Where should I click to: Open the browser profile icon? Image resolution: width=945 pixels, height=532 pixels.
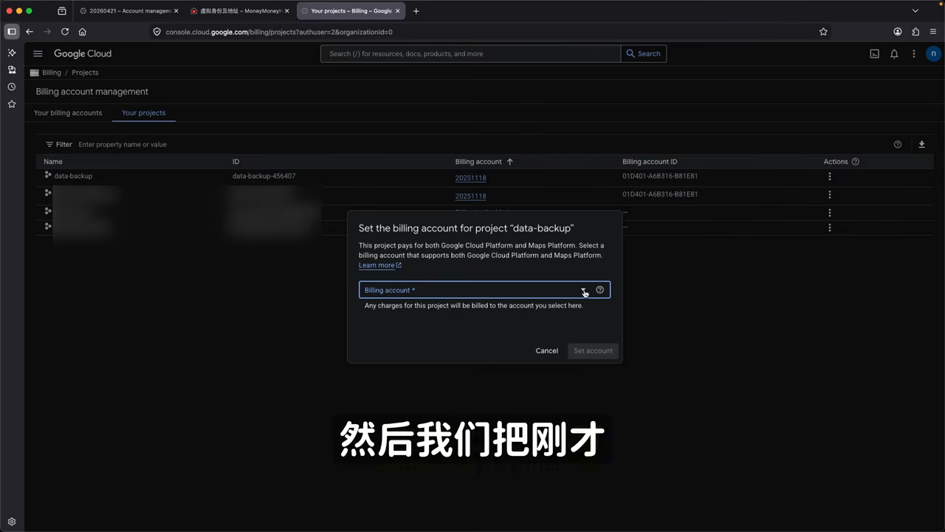tap(898, 32)
